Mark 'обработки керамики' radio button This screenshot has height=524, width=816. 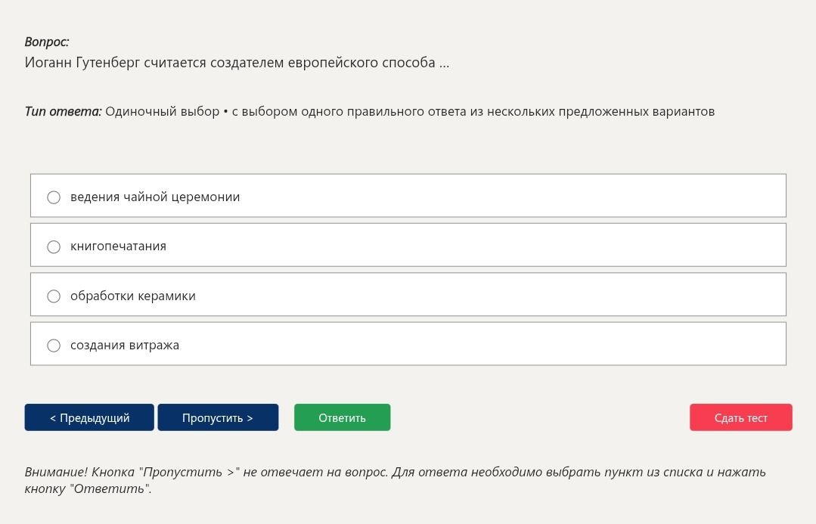[x=54, y=296]
